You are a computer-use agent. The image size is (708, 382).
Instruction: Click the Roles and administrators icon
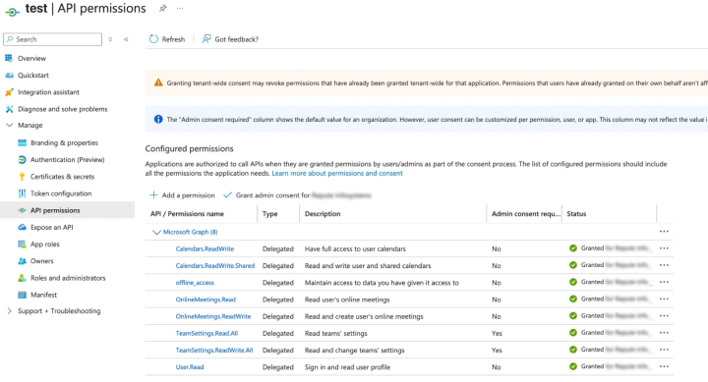click(x=22, y=278)
